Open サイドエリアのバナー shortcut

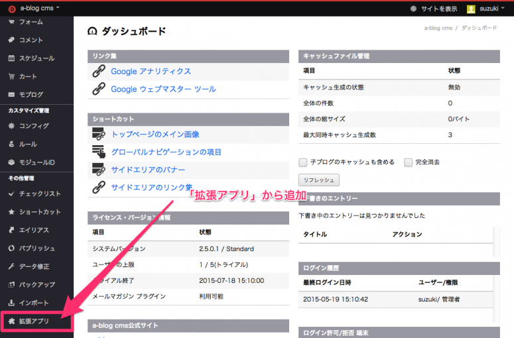click(x=148, y=170)
